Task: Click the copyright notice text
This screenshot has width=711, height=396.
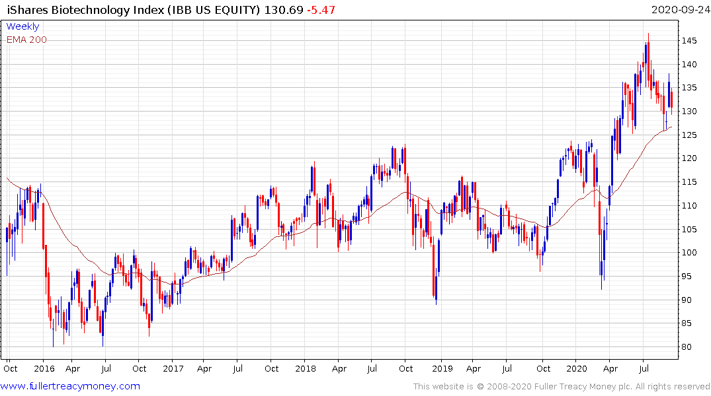Action: pyautogui.click(x=562, y=387)
